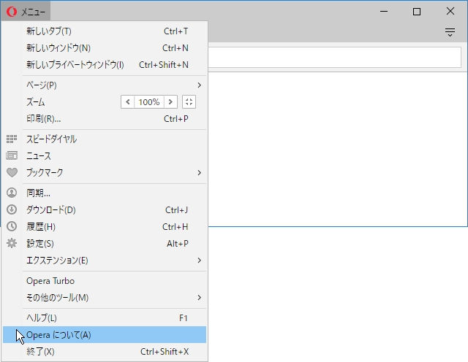Open スピードダイヤル from the menu
468x362 pixels.
(x=105, y=139)
